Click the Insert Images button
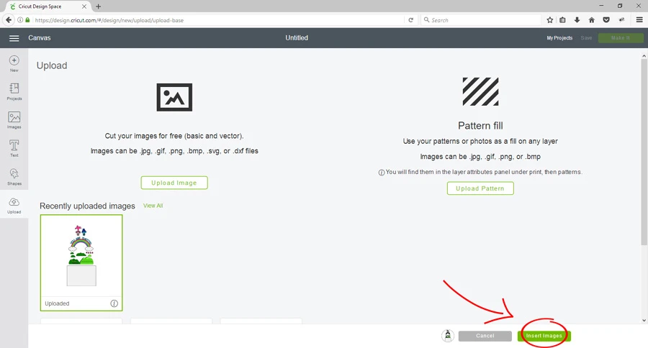The height and width of the screenshot is (348, 648). point(544,336)
